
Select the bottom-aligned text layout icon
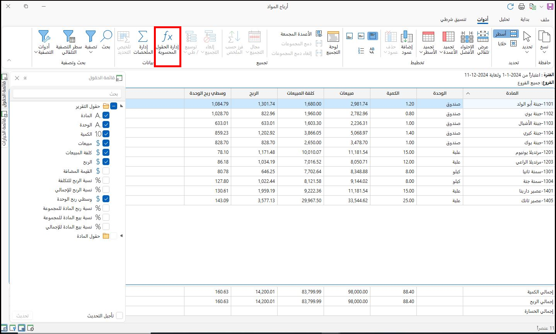[x=350, y=36]
